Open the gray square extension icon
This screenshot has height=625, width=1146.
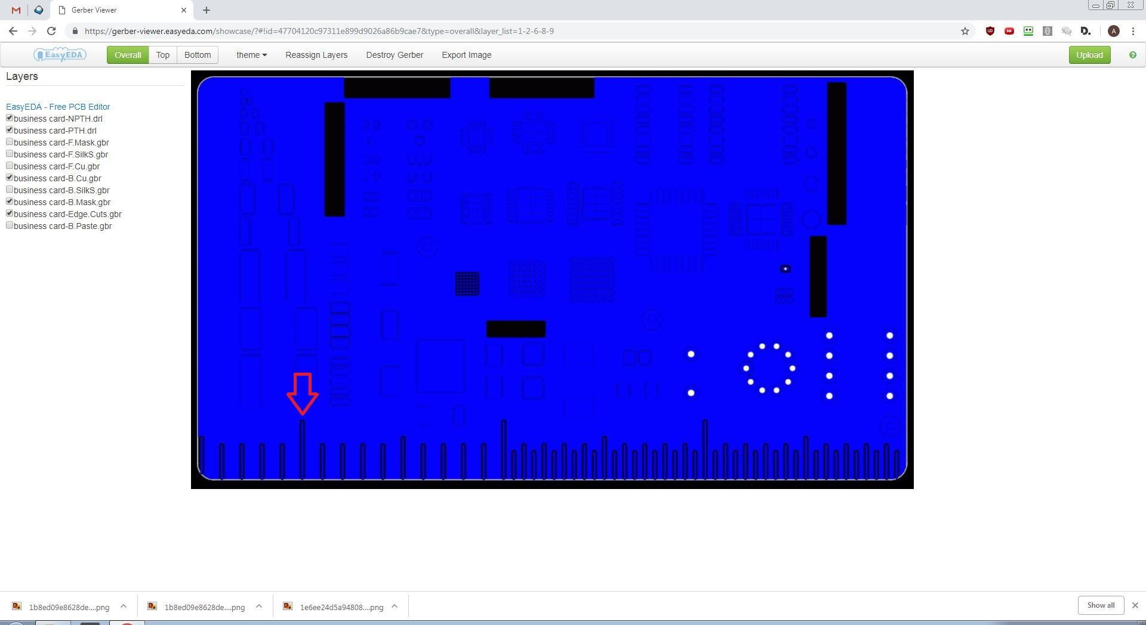(x=1047, y=31)
